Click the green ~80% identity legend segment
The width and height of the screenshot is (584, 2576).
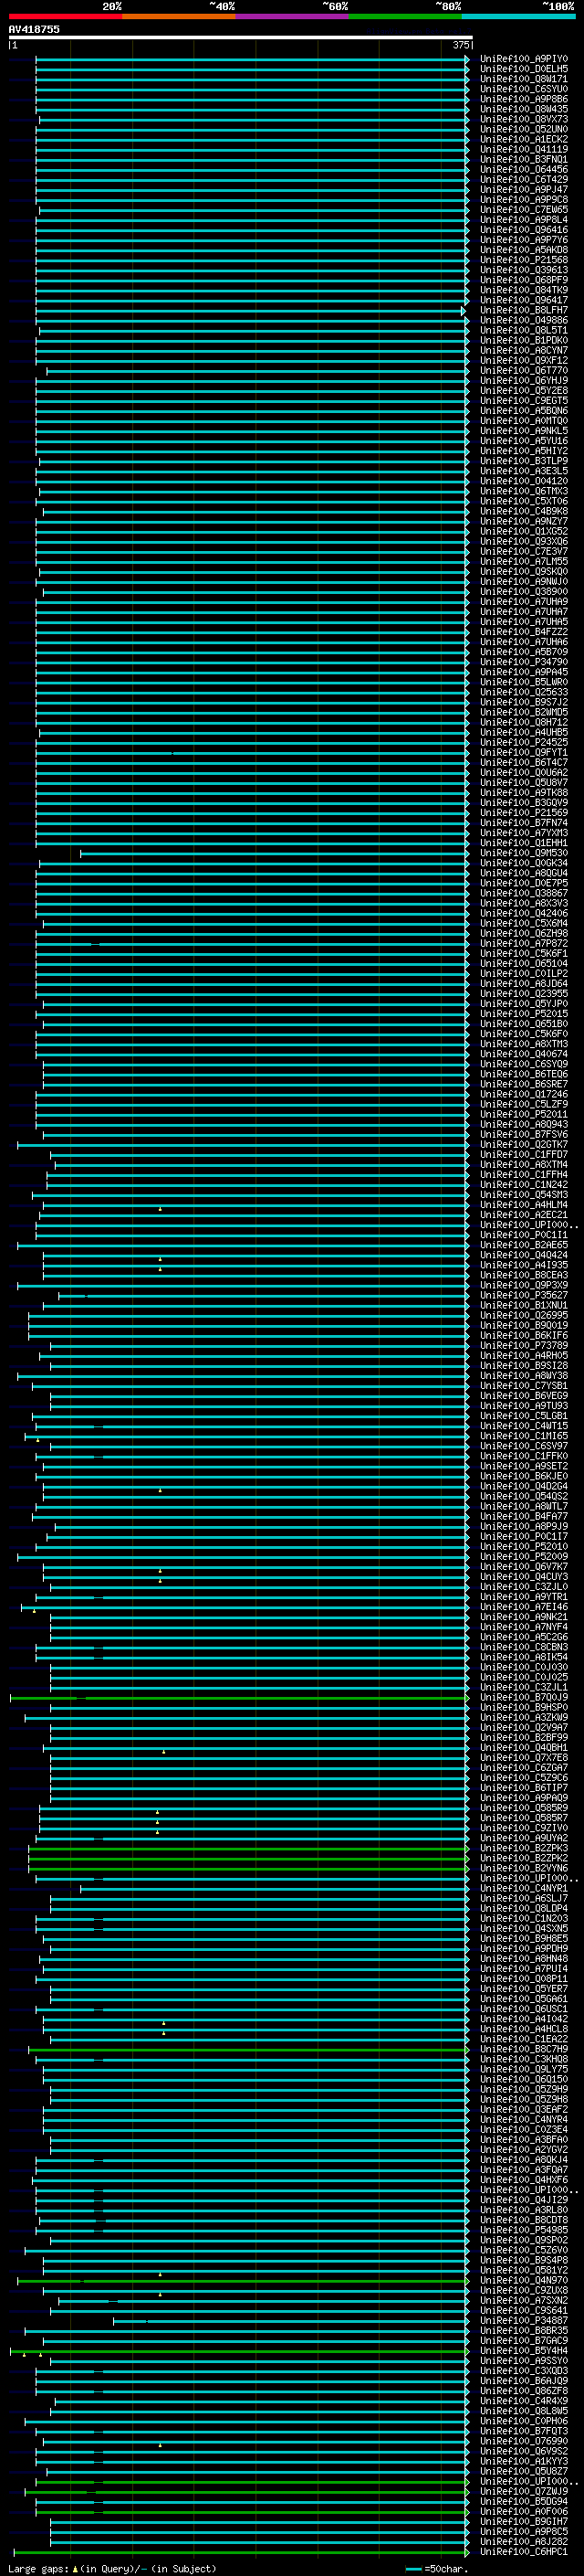click(x=405, y=16)
